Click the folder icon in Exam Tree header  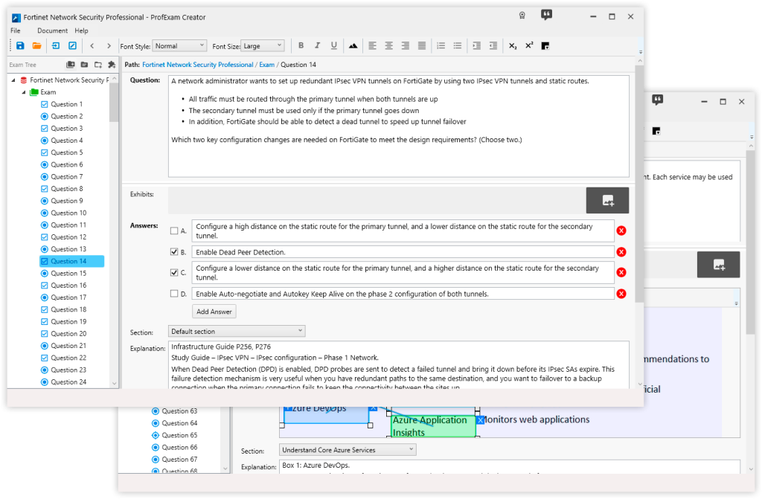[x=84, y=65]
